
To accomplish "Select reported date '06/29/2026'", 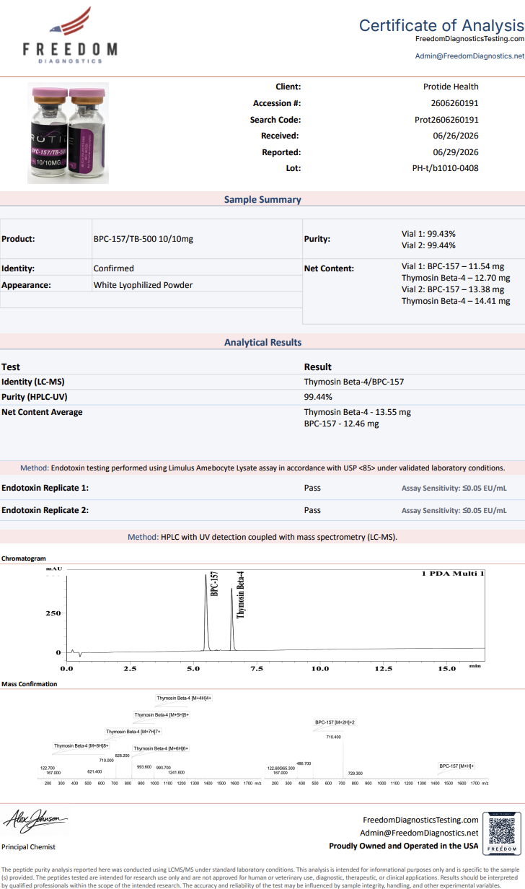I will tap(456, 152).
